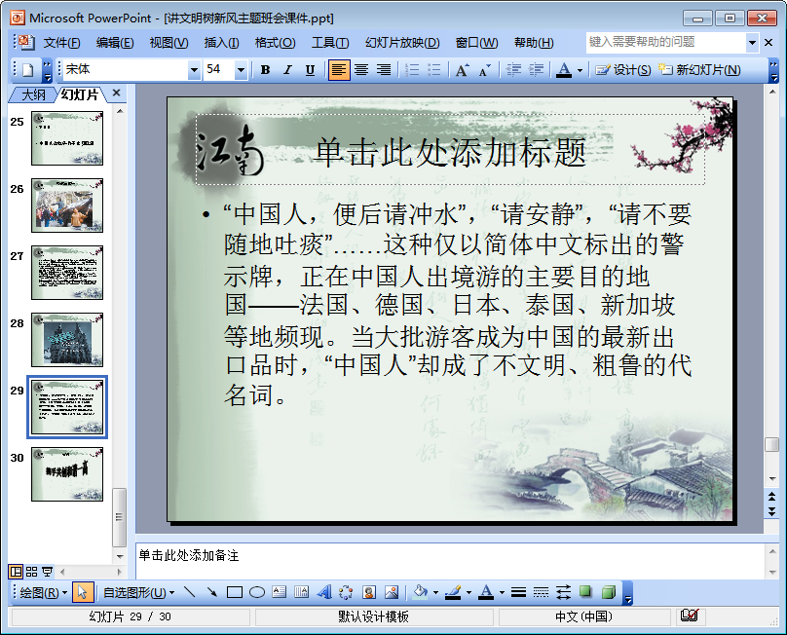Open 自选图形(U) AutoShapes dropdown
The width and height of the screenshot is (787, 635).
pos(138,593)
